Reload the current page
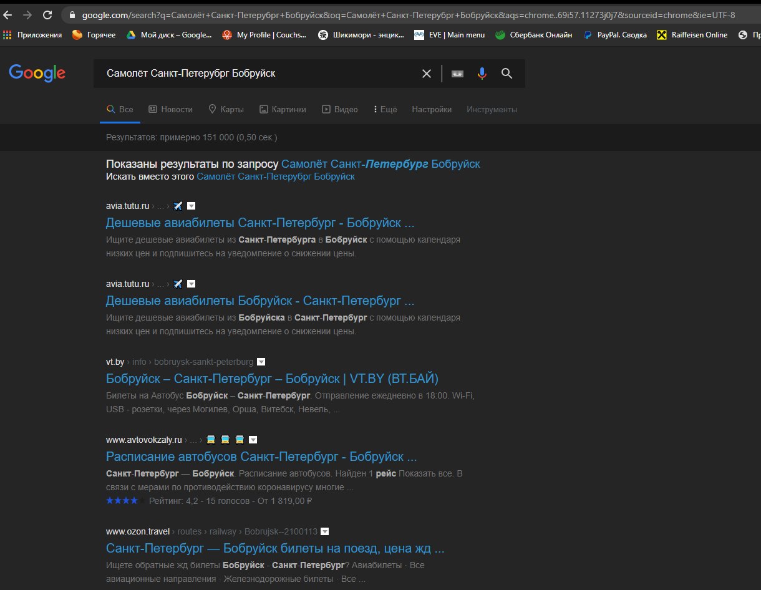The height and width of the screenshot is (590, 761). [x=47, y=15]
